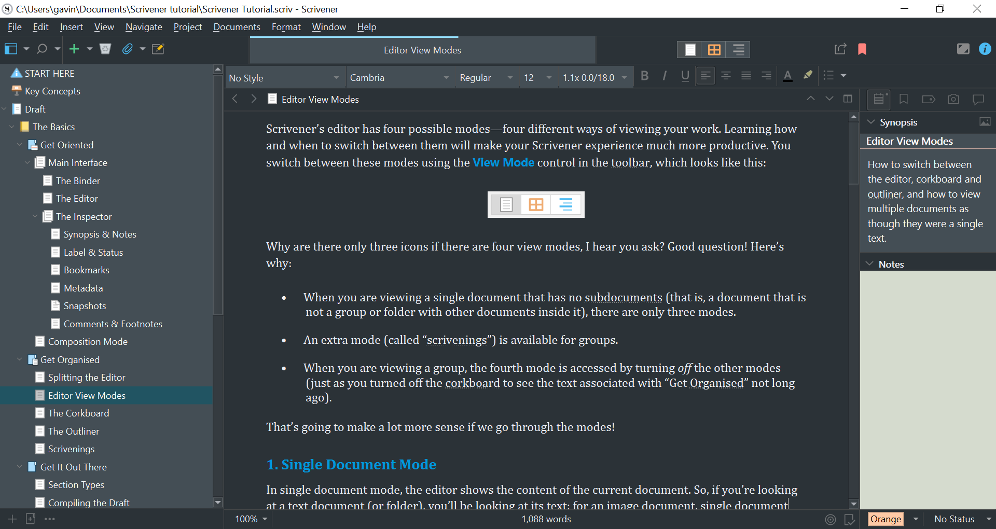The width and height of the screenshot is (996, 529).
Task: Click the binder vertical scrollbar thumb
Action: point(218,194)
